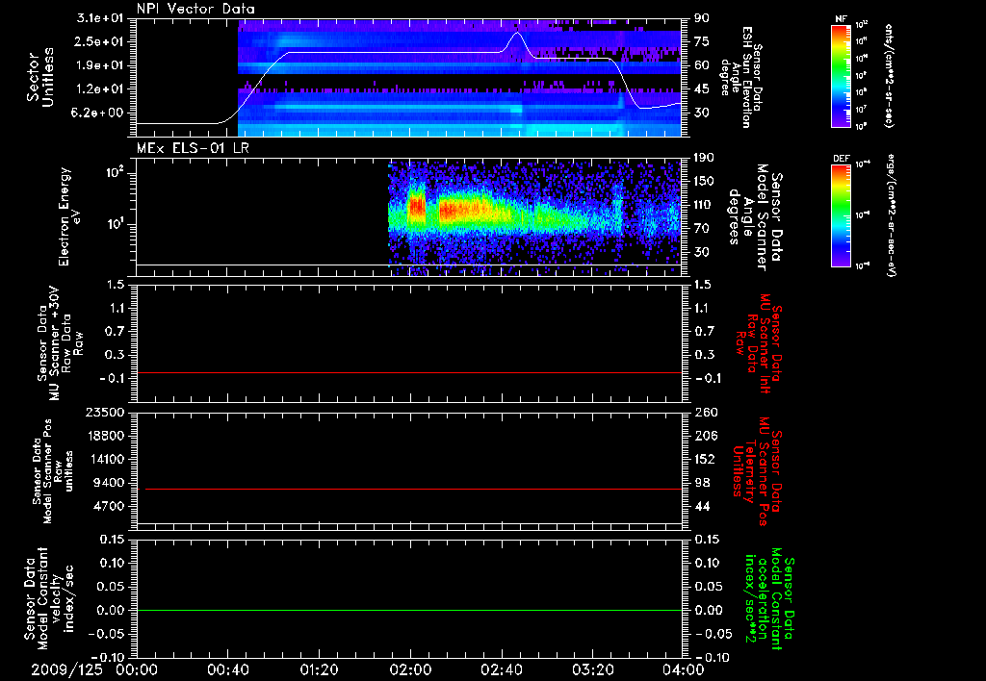Click the 152 telemetry tick label
Image resolution: width=986 pixels, height=681 pixels.
[705, 459]
